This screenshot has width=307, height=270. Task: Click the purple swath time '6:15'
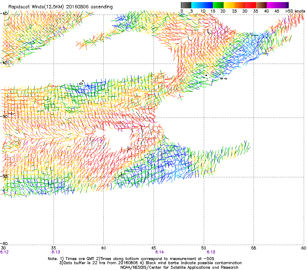tap(211, 252)
